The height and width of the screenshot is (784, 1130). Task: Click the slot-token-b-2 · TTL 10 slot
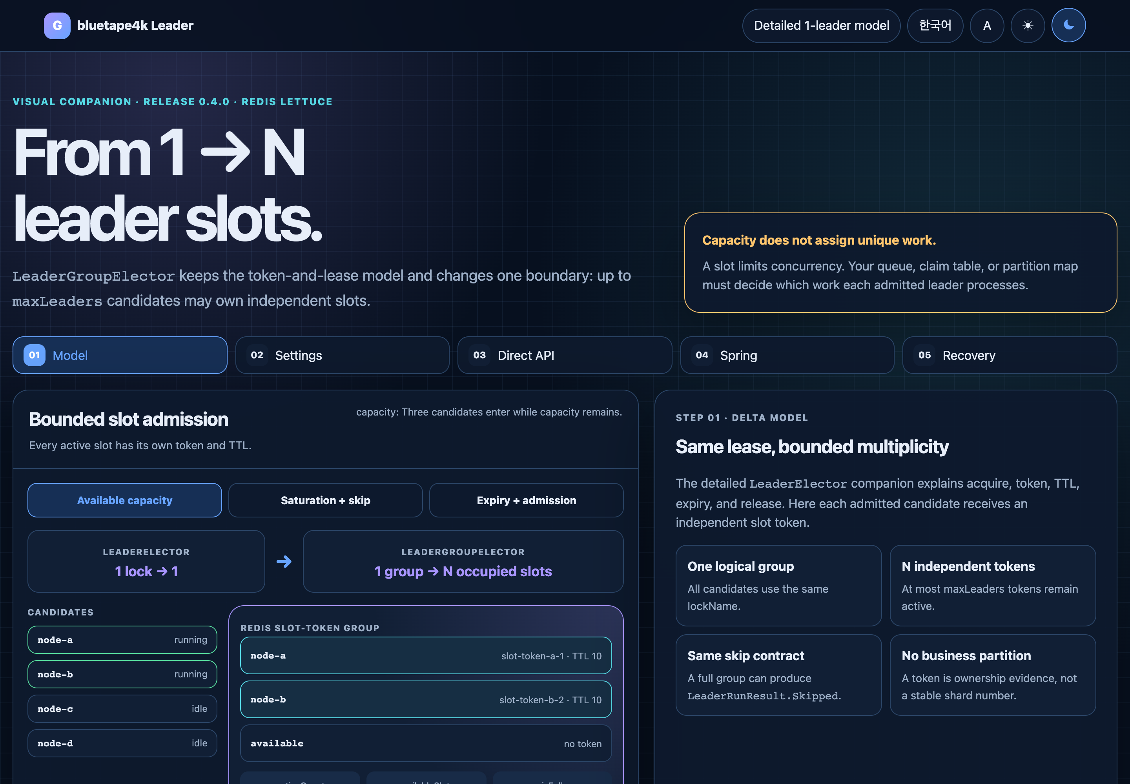pos(426,699)
